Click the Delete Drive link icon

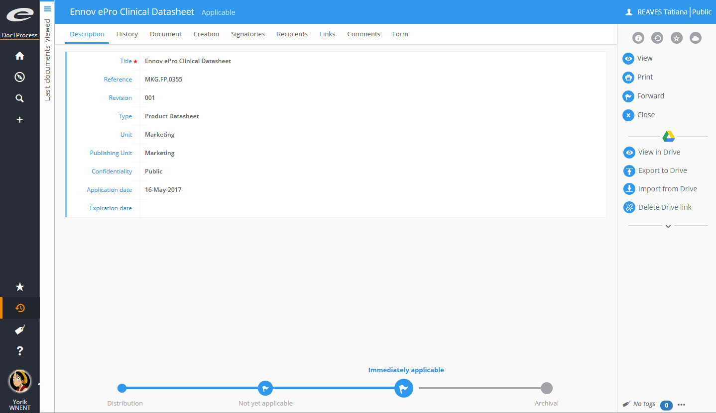pos(629,208)
